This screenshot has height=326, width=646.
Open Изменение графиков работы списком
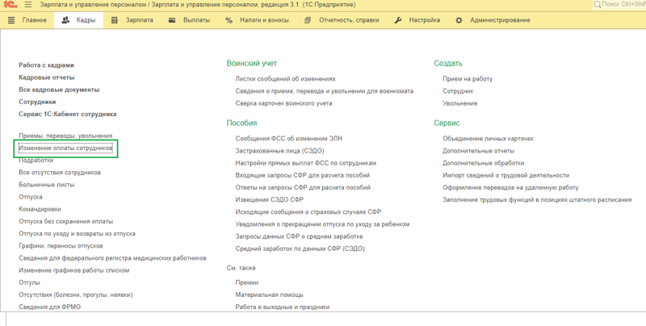point(73,270)
